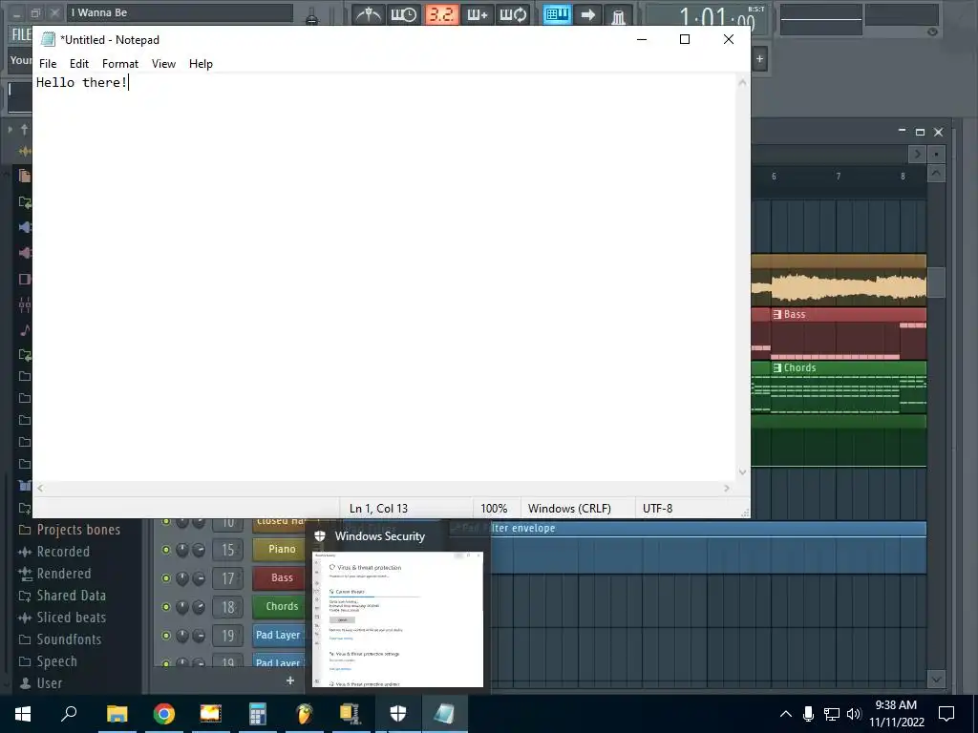The width and height of the screenshot is (978, 733).
Task: Toggle the 3.2 countdown before recording icon
Action: (x=440, y=13)
